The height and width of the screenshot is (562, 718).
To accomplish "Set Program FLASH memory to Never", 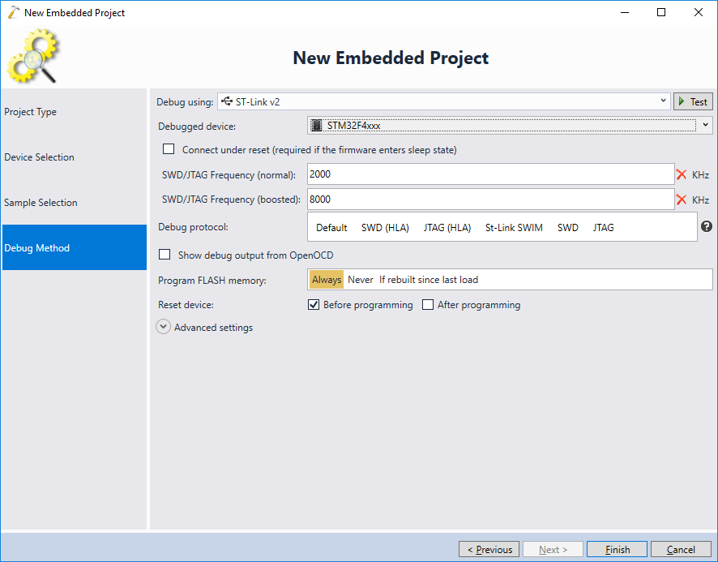I will pyautogui.click(x=361, y=280).
